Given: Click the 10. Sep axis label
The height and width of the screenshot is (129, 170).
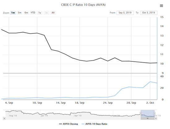Looking at the screenshot, I should pos(37,103).
